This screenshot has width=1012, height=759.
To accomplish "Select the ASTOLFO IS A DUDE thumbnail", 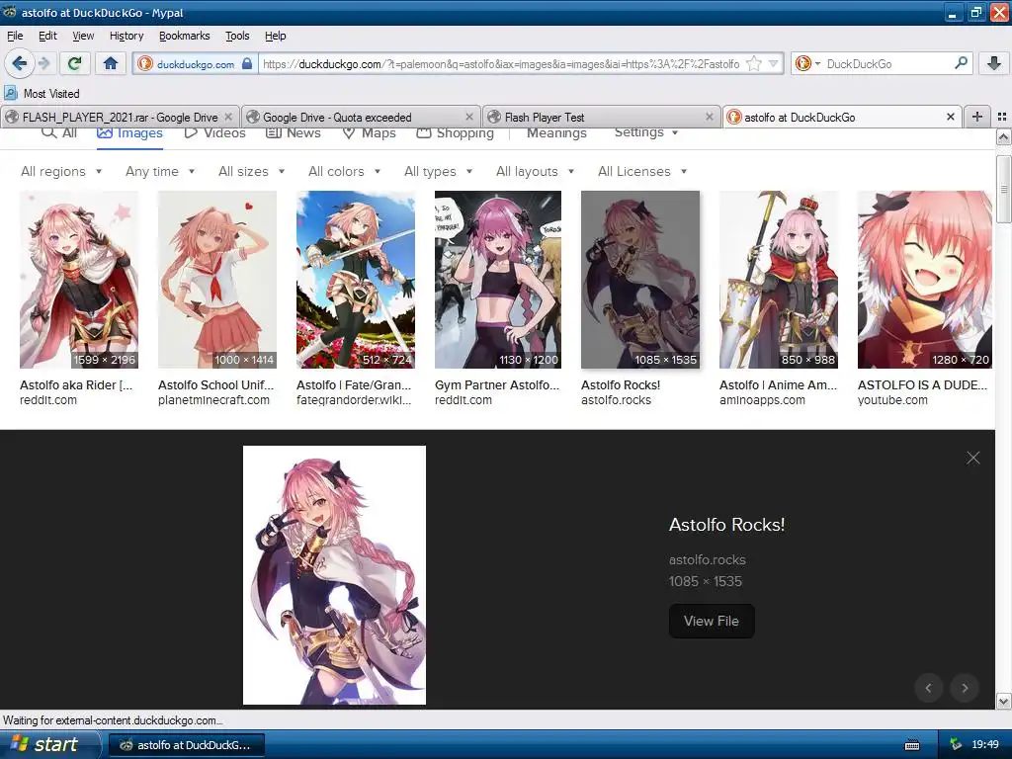I will tap(925, 280).
